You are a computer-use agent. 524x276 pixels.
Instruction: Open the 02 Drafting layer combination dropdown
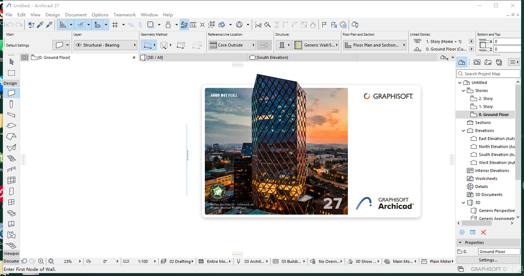coord(177,261)
